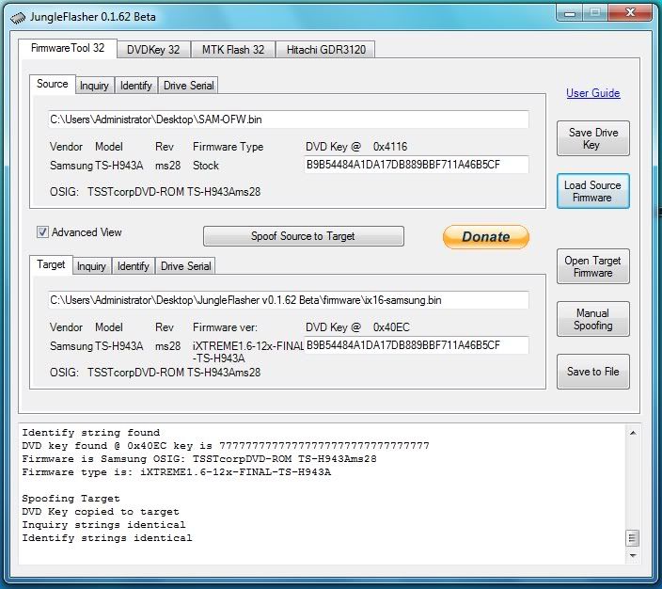Select the Target tab in lower panel
Screen dimensions: 662x589
(x=51, y=265)
